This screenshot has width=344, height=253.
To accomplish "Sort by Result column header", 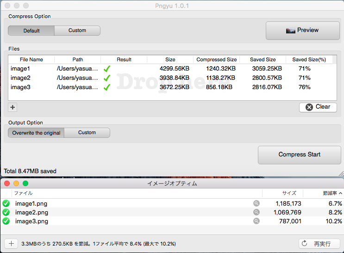I will 124,59.
